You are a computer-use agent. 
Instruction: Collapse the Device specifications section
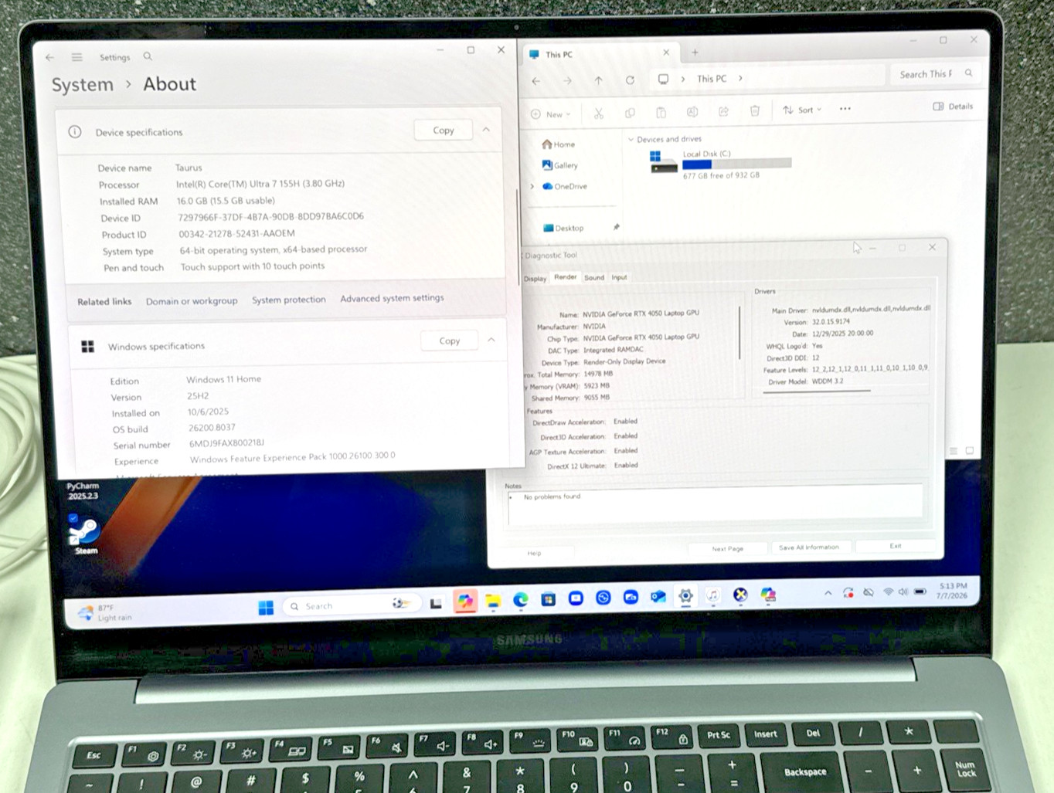[486, 130]
